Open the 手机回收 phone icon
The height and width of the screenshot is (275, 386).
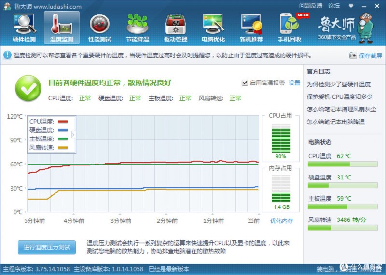click(289, 24)
